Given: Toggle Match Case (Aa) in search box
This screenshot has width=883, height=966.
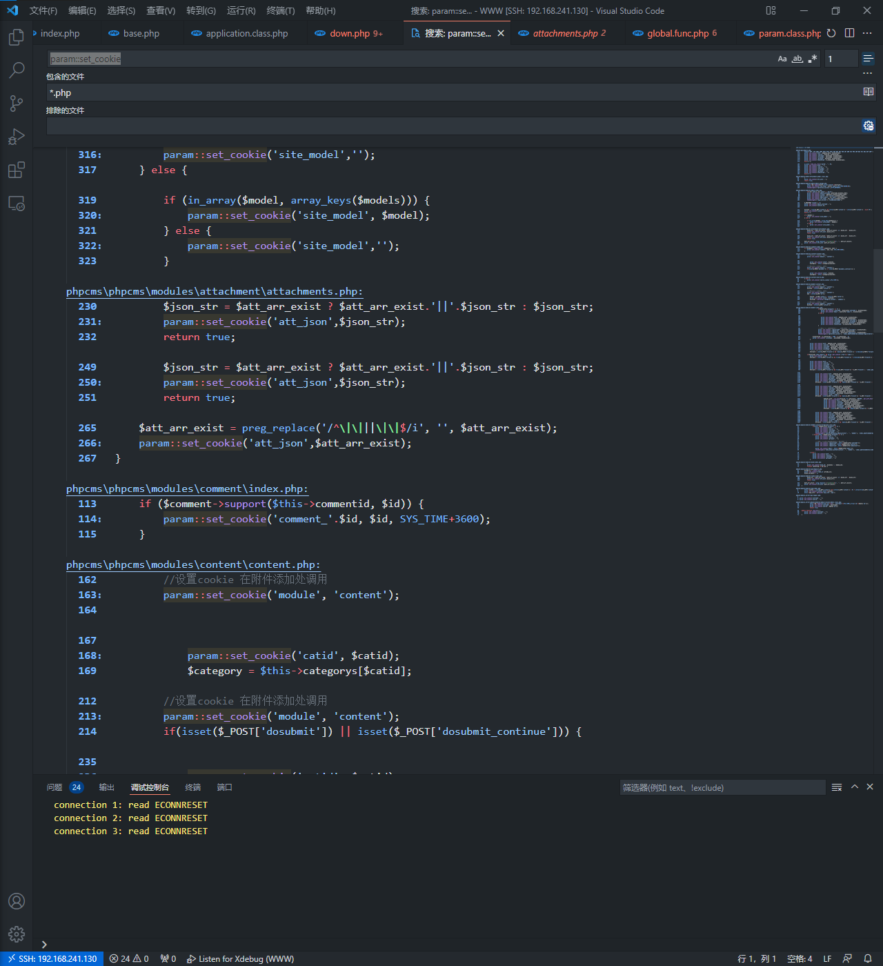Looking at the screenshot, I should pos(782,59).
